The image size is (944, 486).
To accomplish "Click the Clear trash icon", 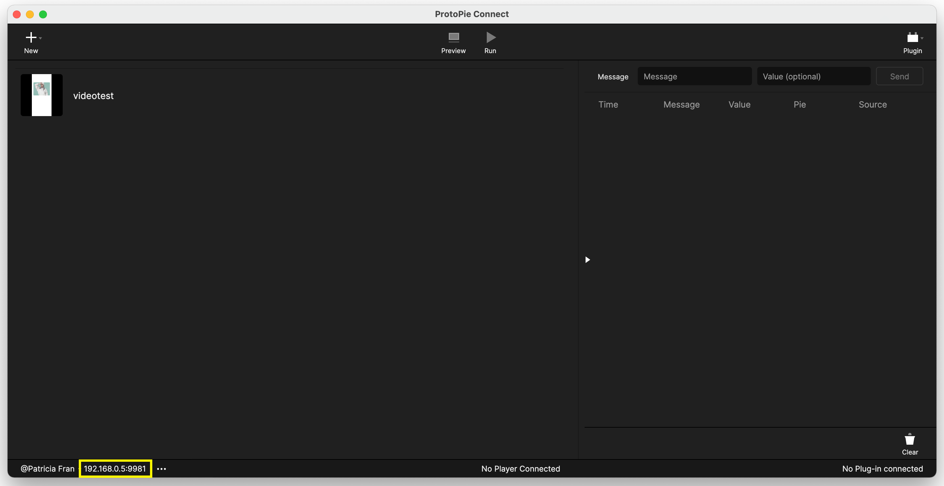I will 910,439.
